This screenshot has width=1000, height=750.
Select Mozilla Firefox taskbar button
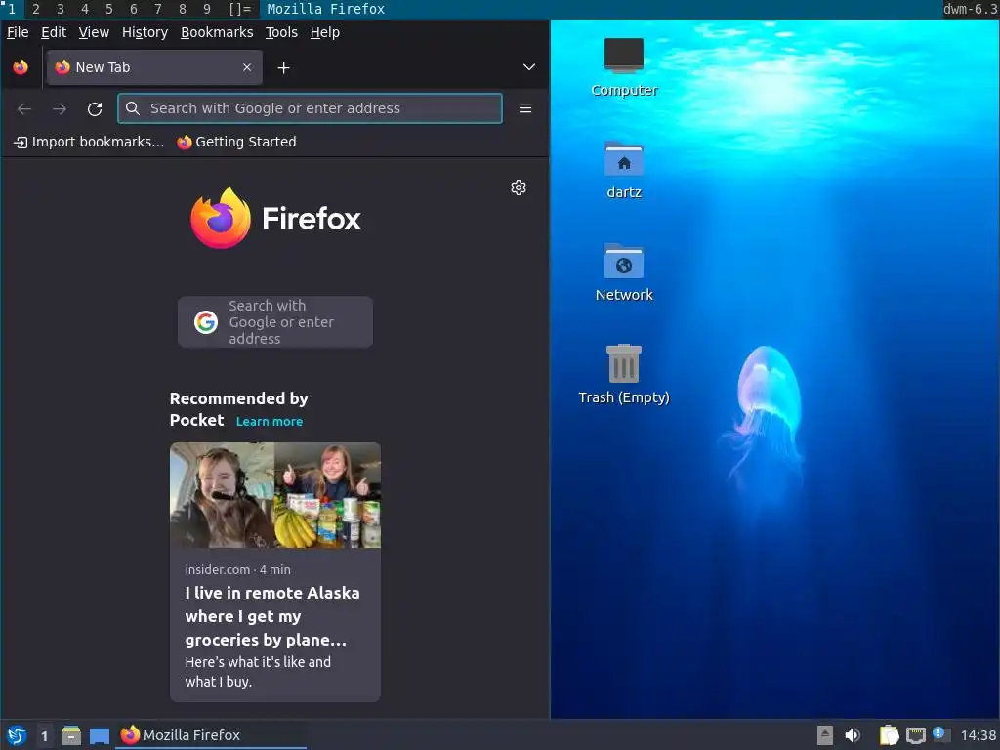pyautogui.click(x=211, y=735)
